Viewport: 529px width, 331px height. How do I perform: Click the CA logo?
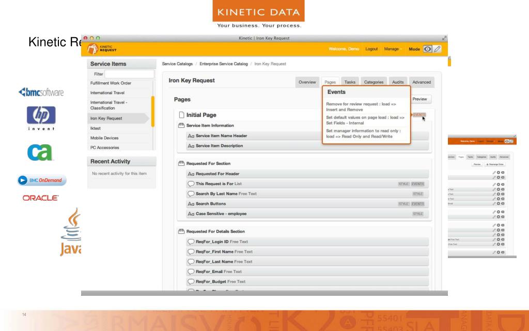(x=40, y=153)
